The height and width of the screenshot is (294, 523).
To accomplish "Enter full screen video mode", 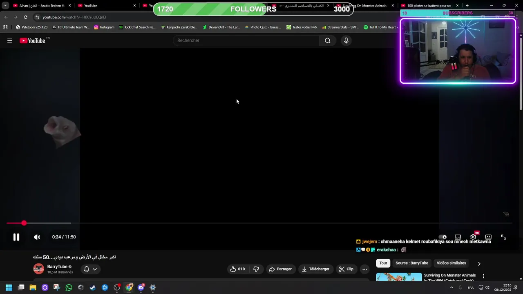I will [x=504, y=237].
